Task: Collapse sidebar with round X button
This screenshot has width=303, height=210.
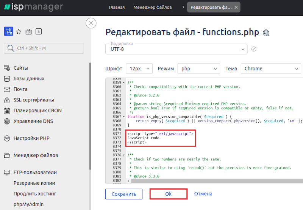Action: coord(91,23)
